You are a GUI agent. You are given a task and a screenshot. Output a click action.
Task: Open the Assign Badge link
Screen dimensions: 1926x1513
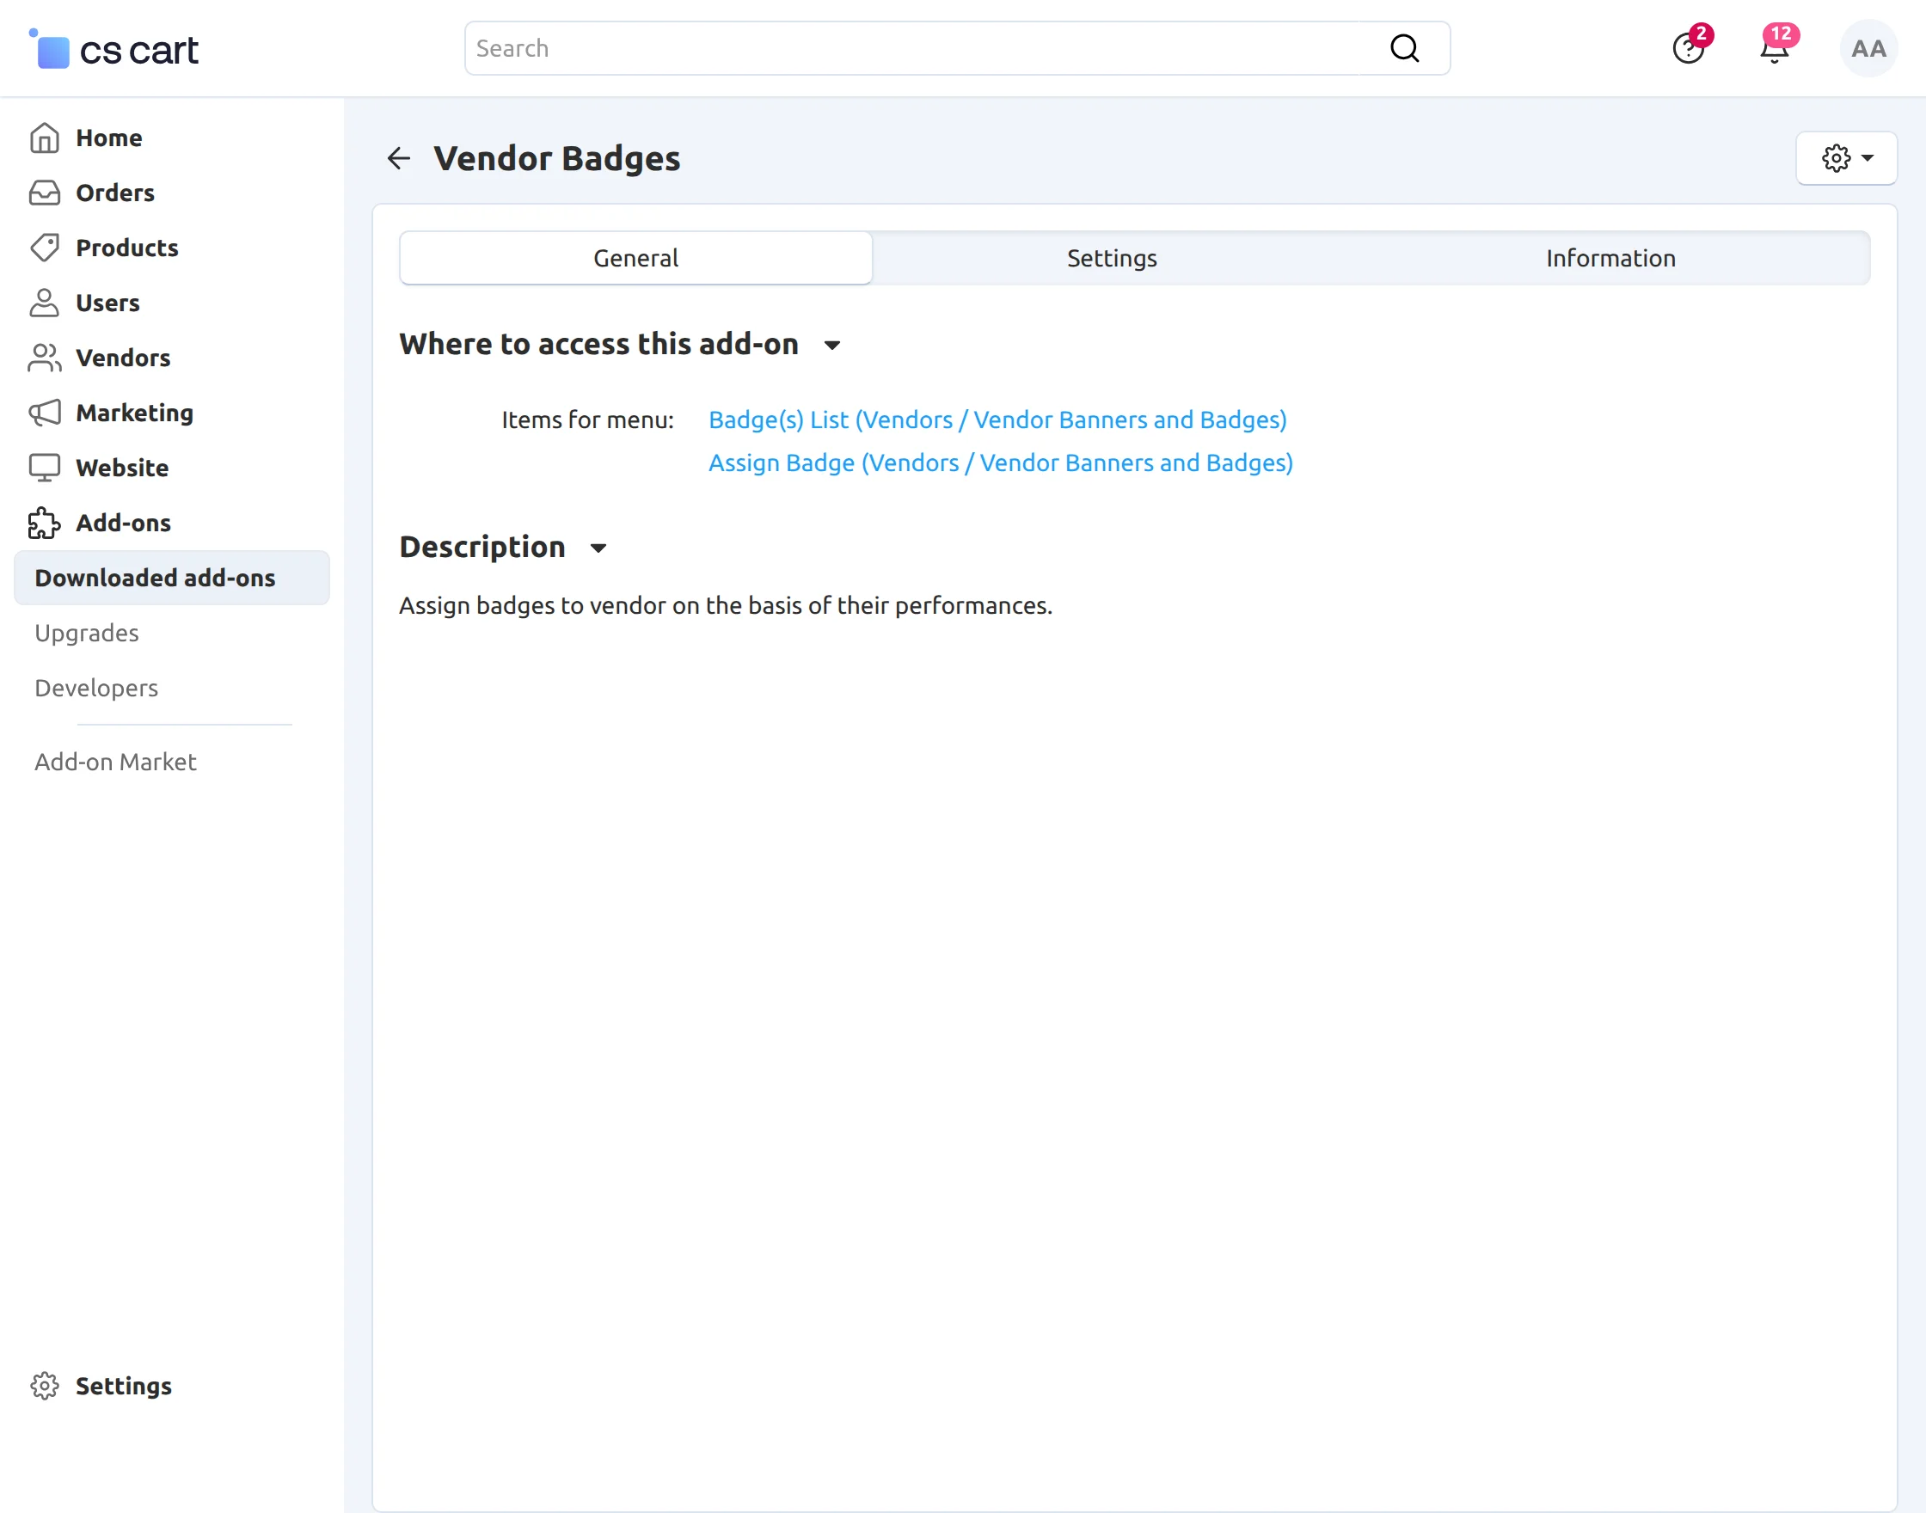[1000, 462]
